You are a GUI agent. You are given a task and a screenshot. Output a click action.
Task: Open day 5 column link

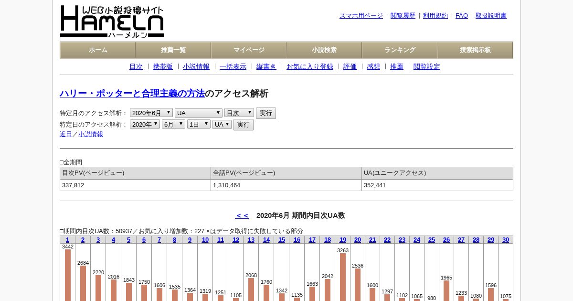coord(128,240)
